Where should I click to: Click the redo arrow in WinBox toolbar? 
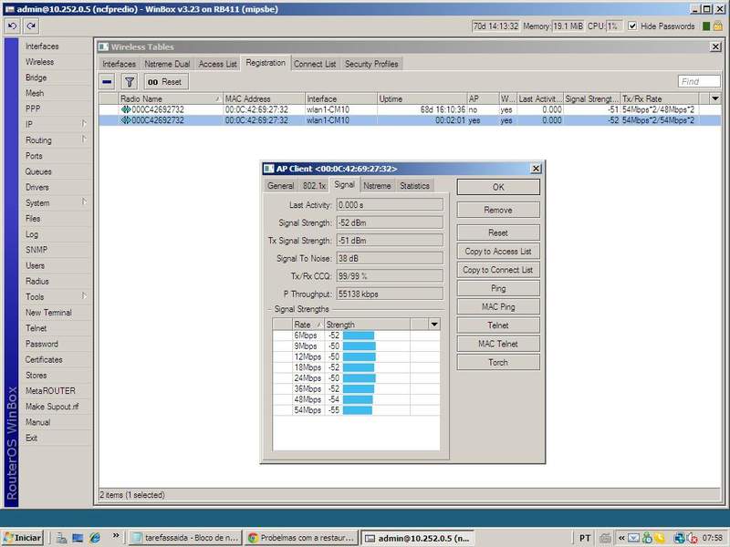click(31, 26)
